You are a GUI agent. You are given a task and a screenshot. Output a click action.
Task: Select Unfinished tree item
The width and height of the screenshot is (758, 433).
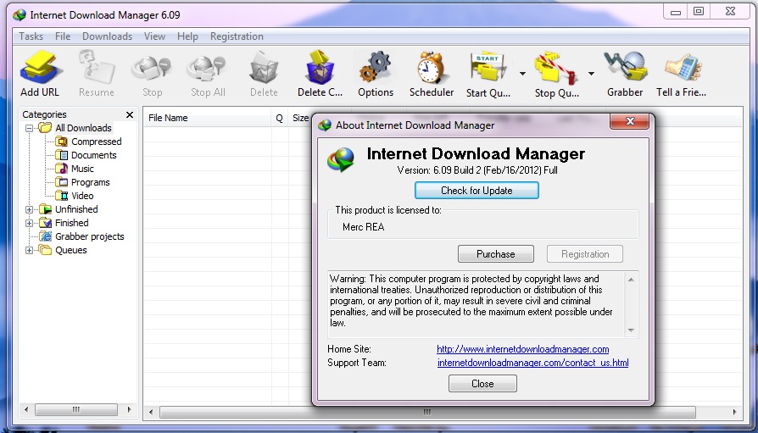pyautogui.click(x=76, y=209)
